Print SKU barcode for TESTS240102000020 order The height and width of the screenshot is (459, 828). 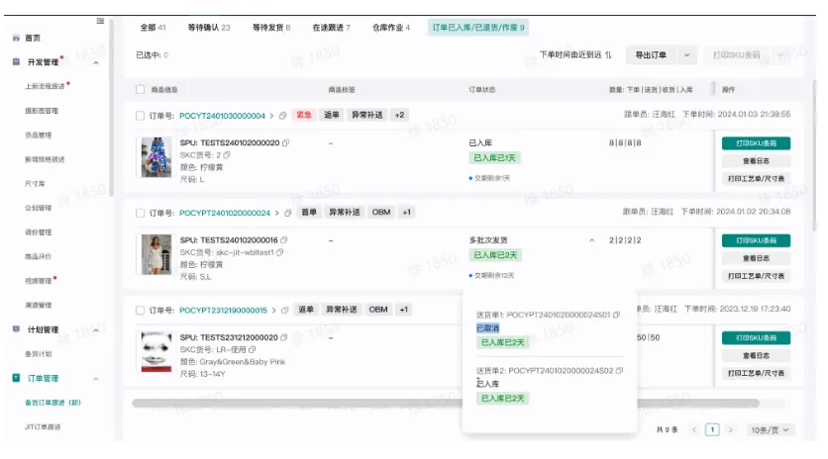[x=756, y=143]
